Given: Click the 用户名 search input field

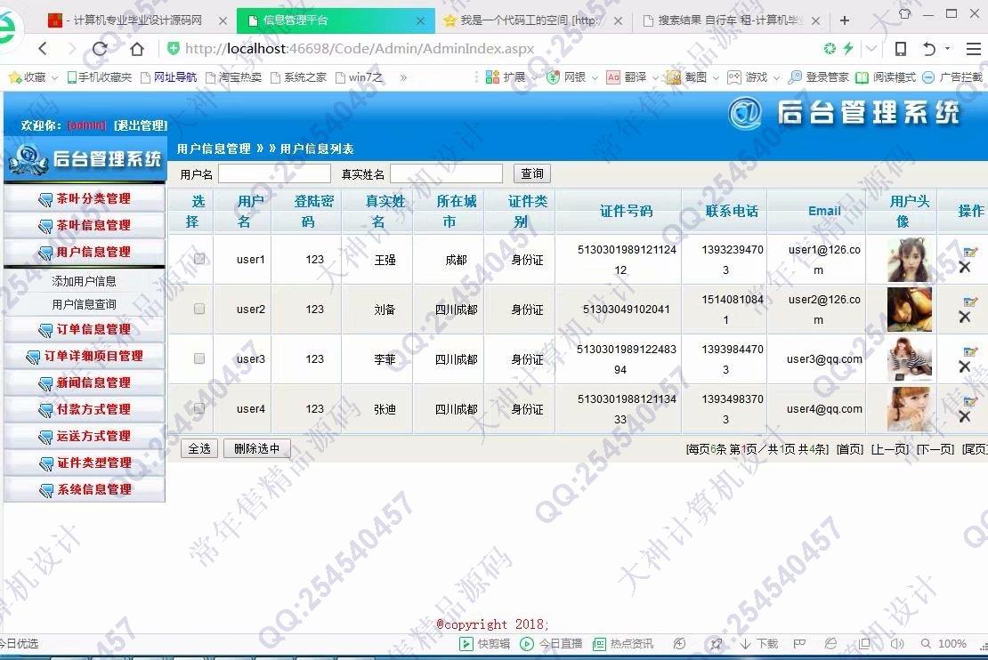Looking at the screenshot, I should pyautogui.click(x=274, y=173).
